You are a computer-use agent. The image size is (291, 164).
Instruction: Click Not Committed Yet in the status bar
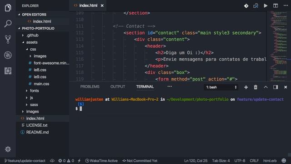(x=140, y=161)
